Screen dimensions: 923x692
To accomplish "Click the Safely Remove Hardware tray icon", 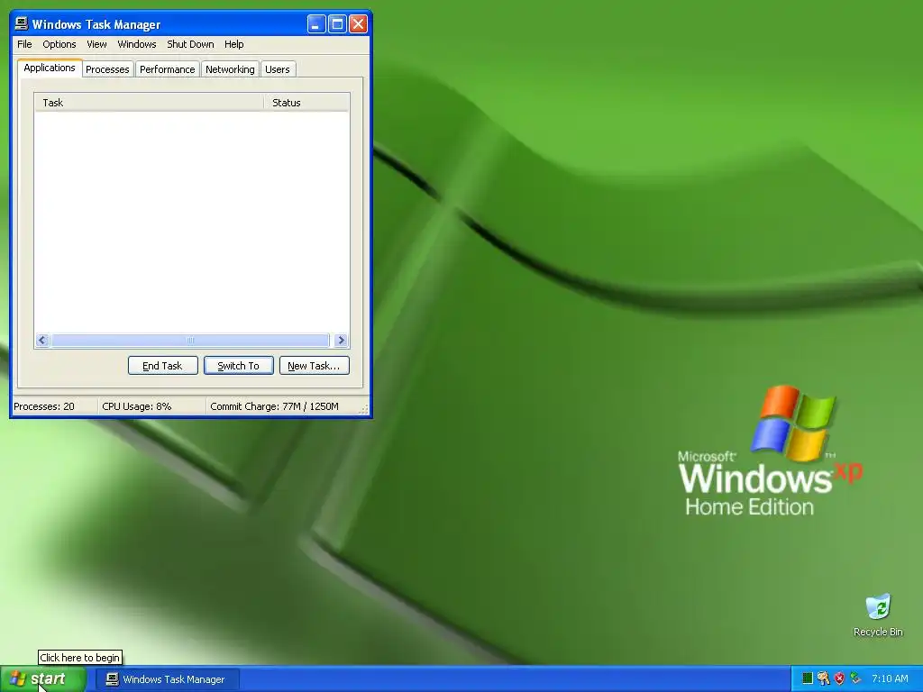I will (x=855, y=678).
